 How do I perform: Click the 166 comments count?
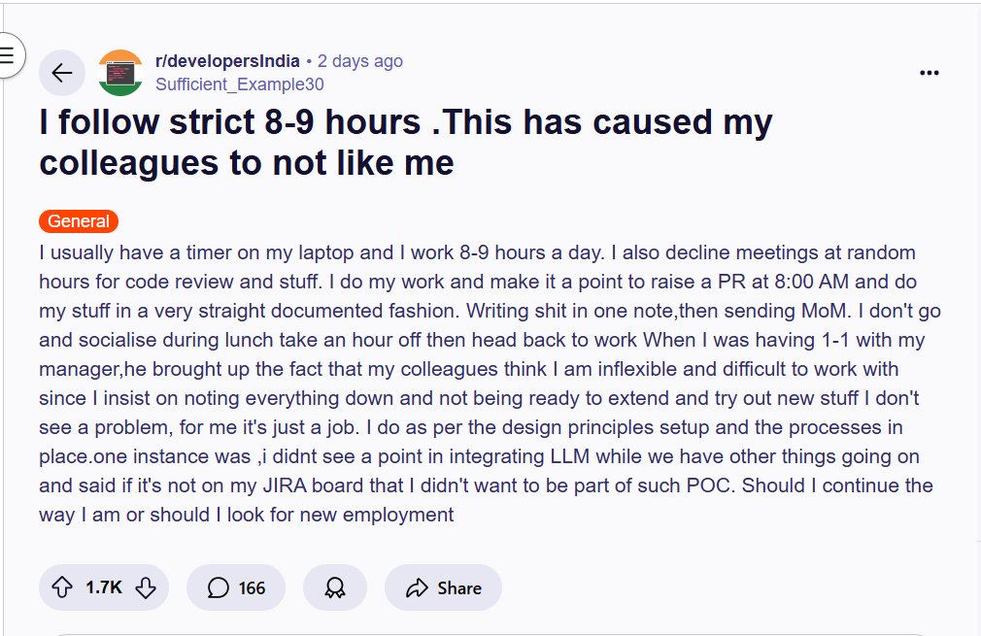pyautogui.click(x=252, y=587)
